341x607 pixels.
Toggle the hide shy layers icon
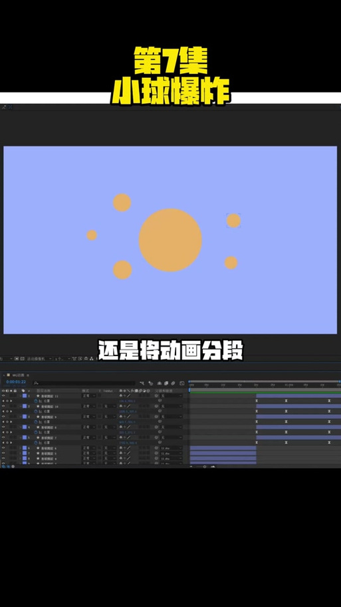pos(160,383)
